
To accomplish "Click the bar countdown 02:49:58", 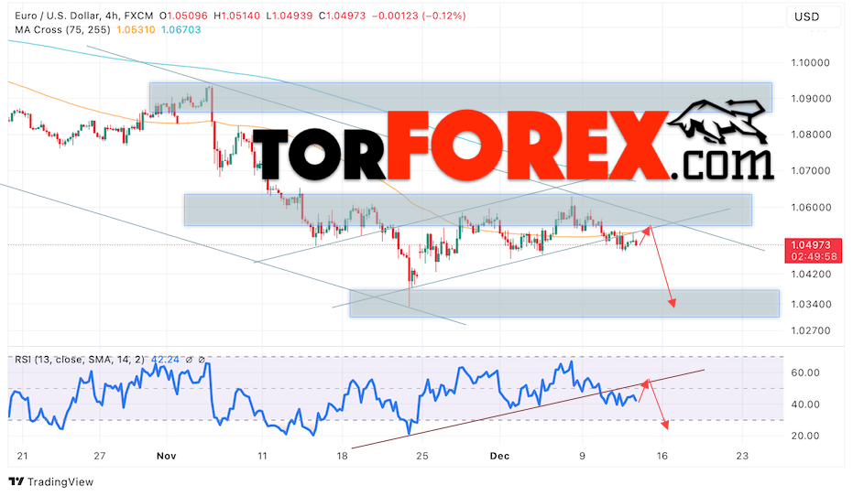I will click(814, 256).
